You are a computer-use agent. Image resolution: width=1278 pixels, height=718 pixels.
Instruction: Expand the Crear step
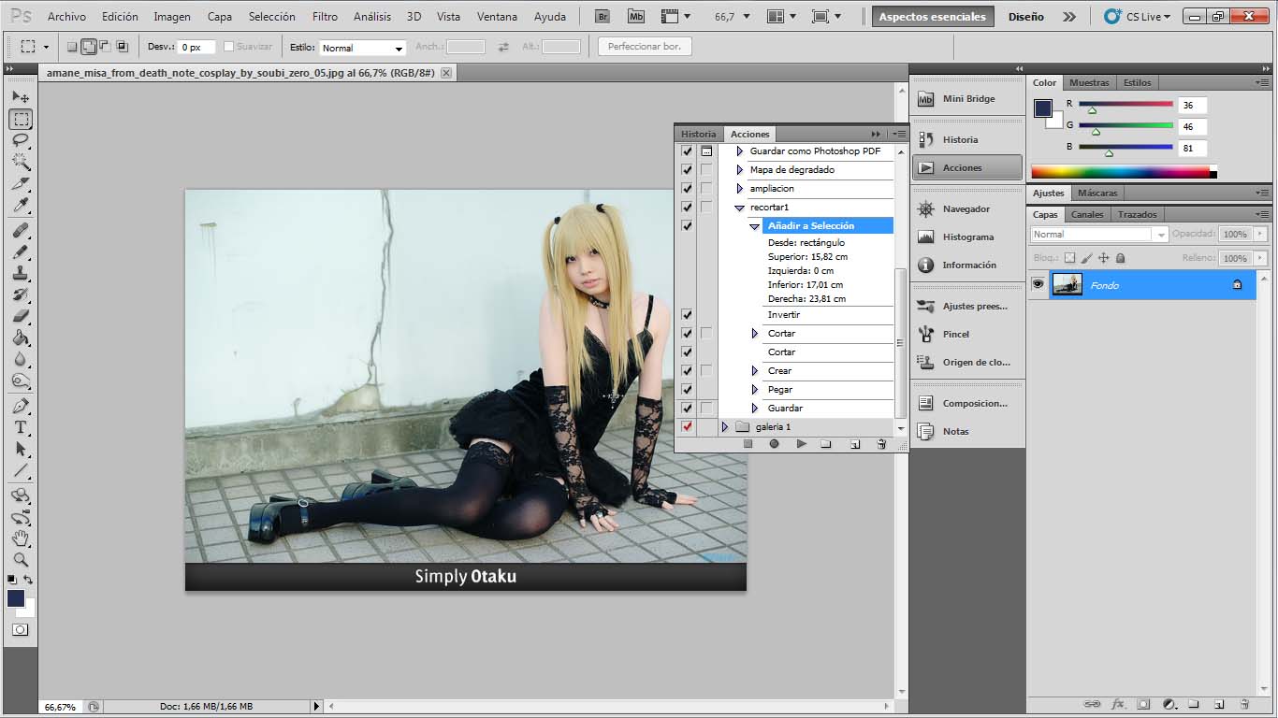coord(755,371)
